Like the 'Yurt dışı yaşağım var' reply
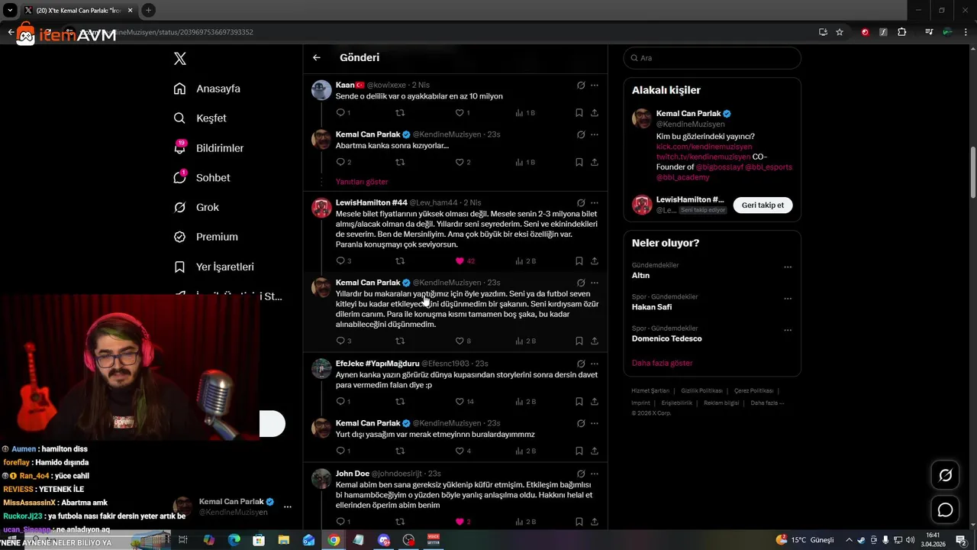The width and height of the screenshot is (977, 550). (x=459, y=451)
